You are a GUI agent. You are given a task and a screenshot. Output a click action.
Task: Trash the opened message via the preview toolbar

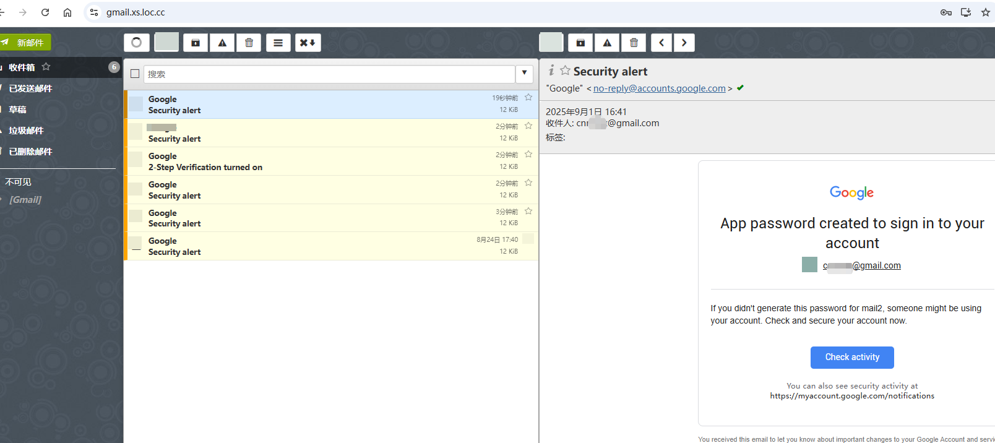tap(634, 43)
